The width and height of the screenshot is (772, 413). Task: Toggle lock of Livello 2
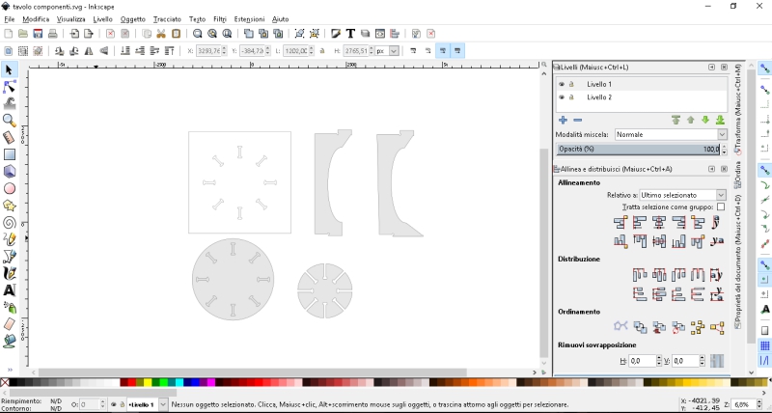571,96
